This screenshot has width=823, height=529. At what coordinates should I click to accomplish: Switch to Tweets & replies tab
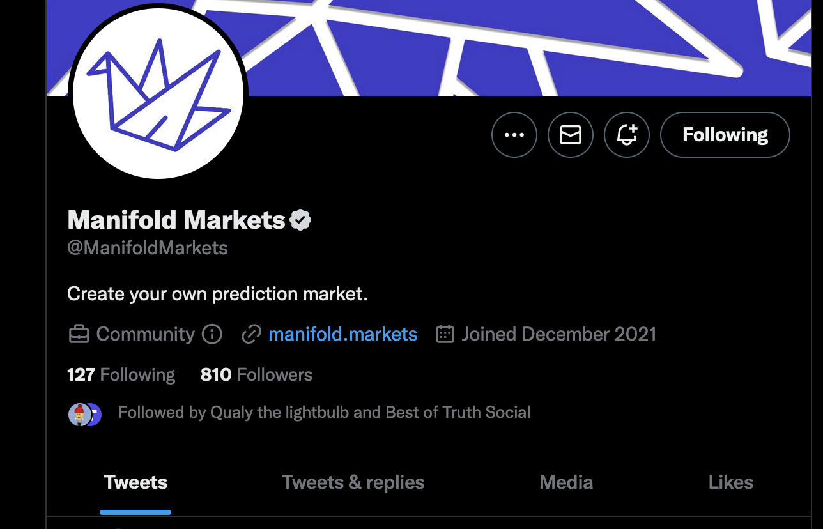(353, 482)
